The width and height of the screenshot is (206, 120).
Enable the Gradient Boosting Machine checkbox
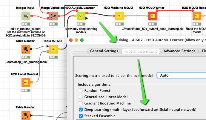(81, 103)
